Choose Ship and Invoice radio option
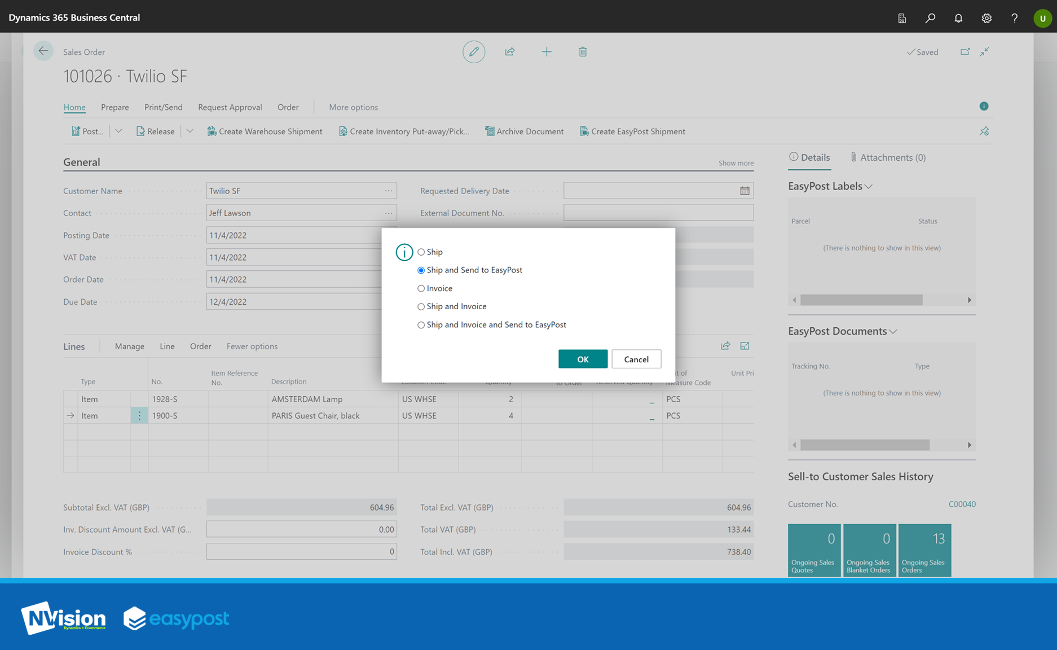This screenshot has width=1057, height=650. coord(421,307)
